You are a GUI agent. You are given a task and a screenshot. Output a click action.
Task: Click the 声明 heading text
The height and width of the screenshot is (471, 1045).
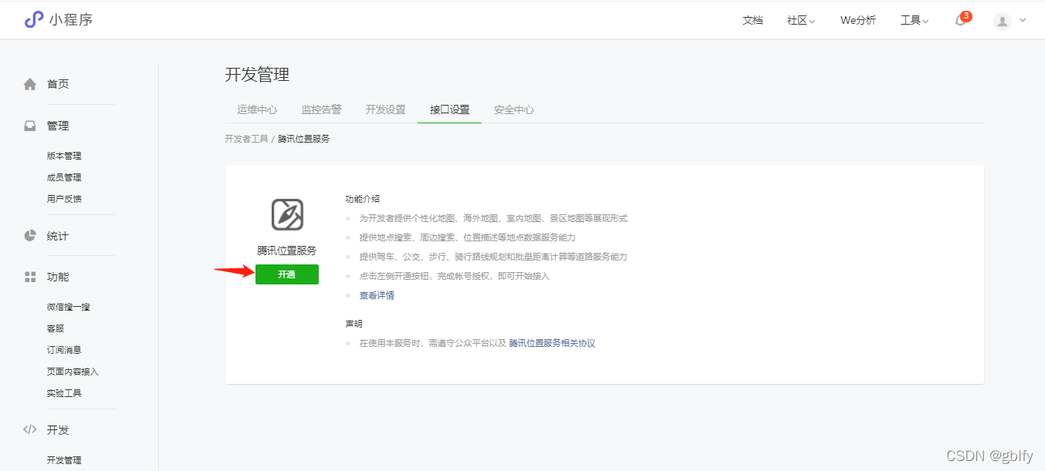click(353, 324)
